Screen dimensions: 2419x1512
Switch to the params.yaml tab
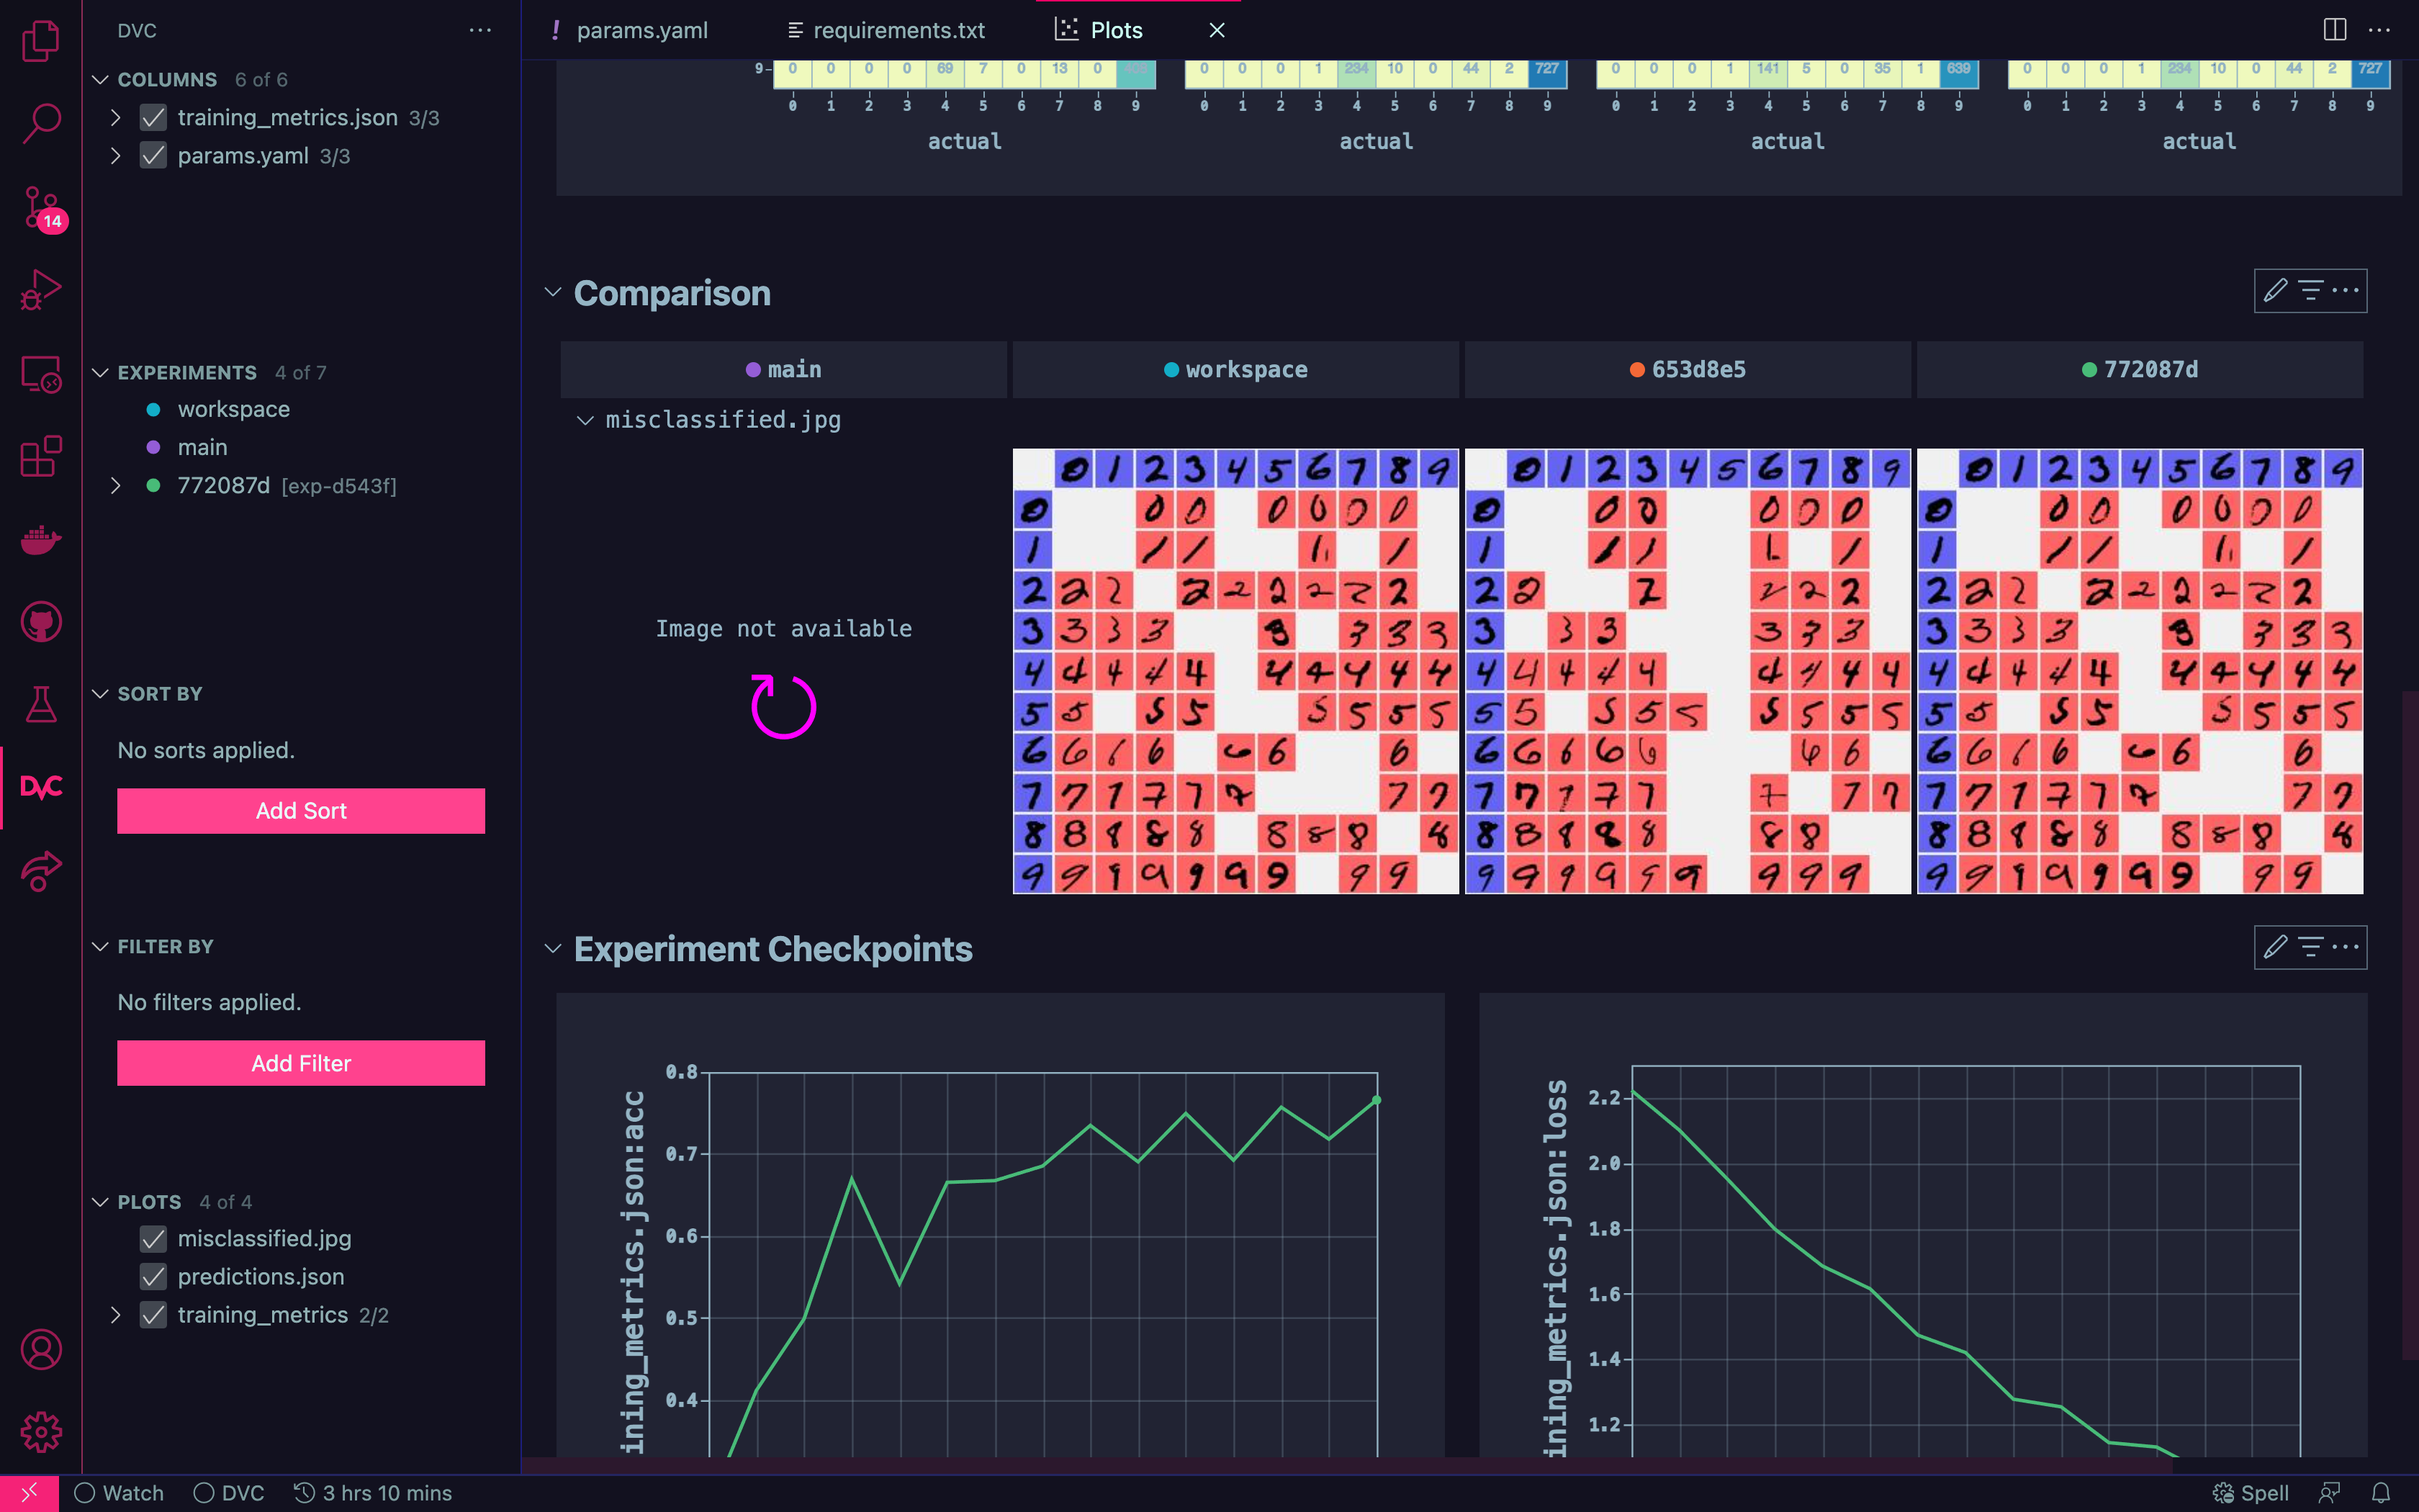641,30
